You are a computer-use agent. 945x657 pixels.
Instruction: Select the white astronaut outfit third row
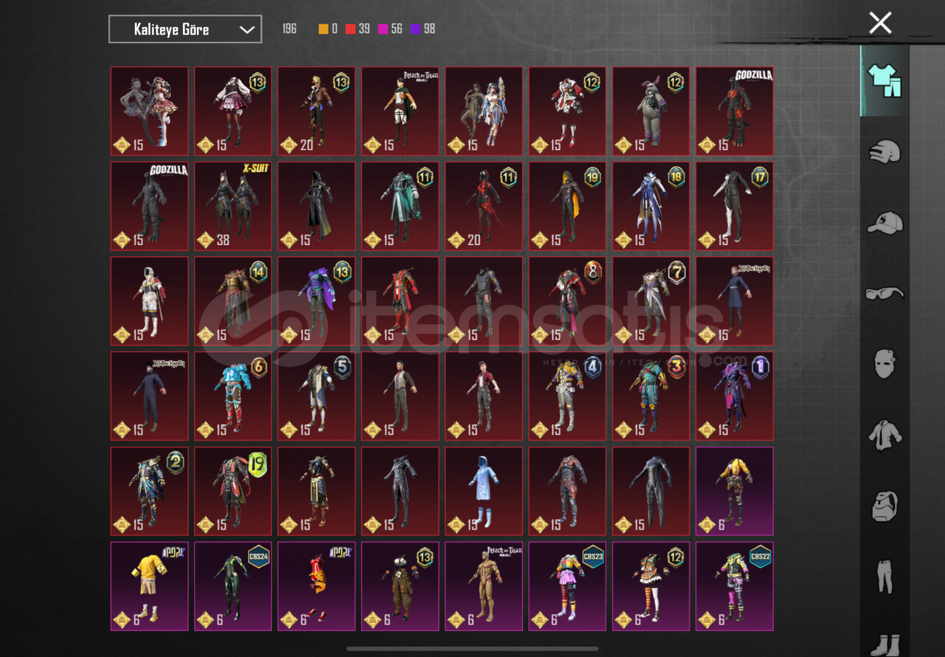[150, 301]
